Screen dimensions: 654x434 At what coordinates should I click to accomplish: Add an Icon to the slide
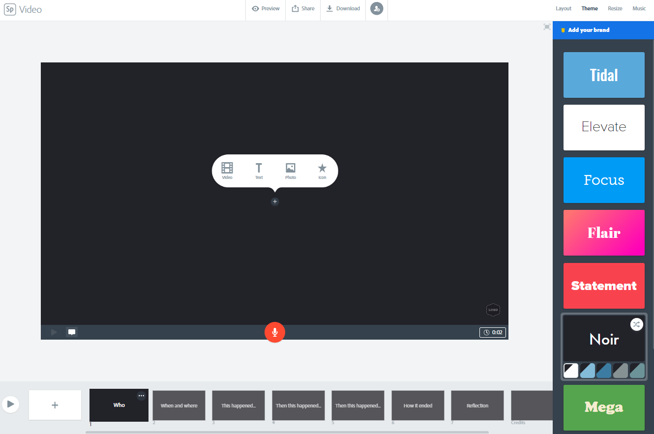pyautogui.click(x=322, y=171)
